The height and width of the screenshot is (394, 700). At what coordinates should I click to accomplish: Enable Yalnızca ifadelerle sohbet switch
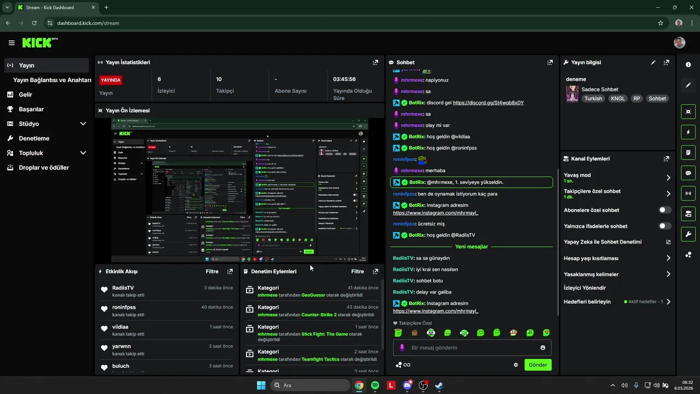click(665, 226)
